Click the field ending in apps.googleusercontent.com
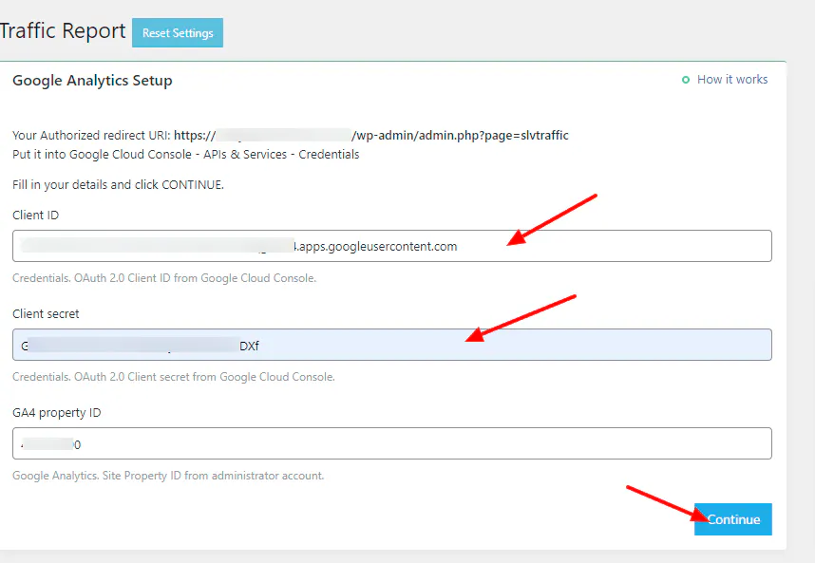The image size is (815, 563). [380, 246]
